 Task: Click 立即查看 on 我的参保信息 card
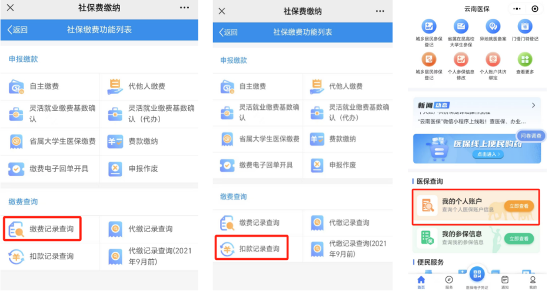[x=518, y=239]
